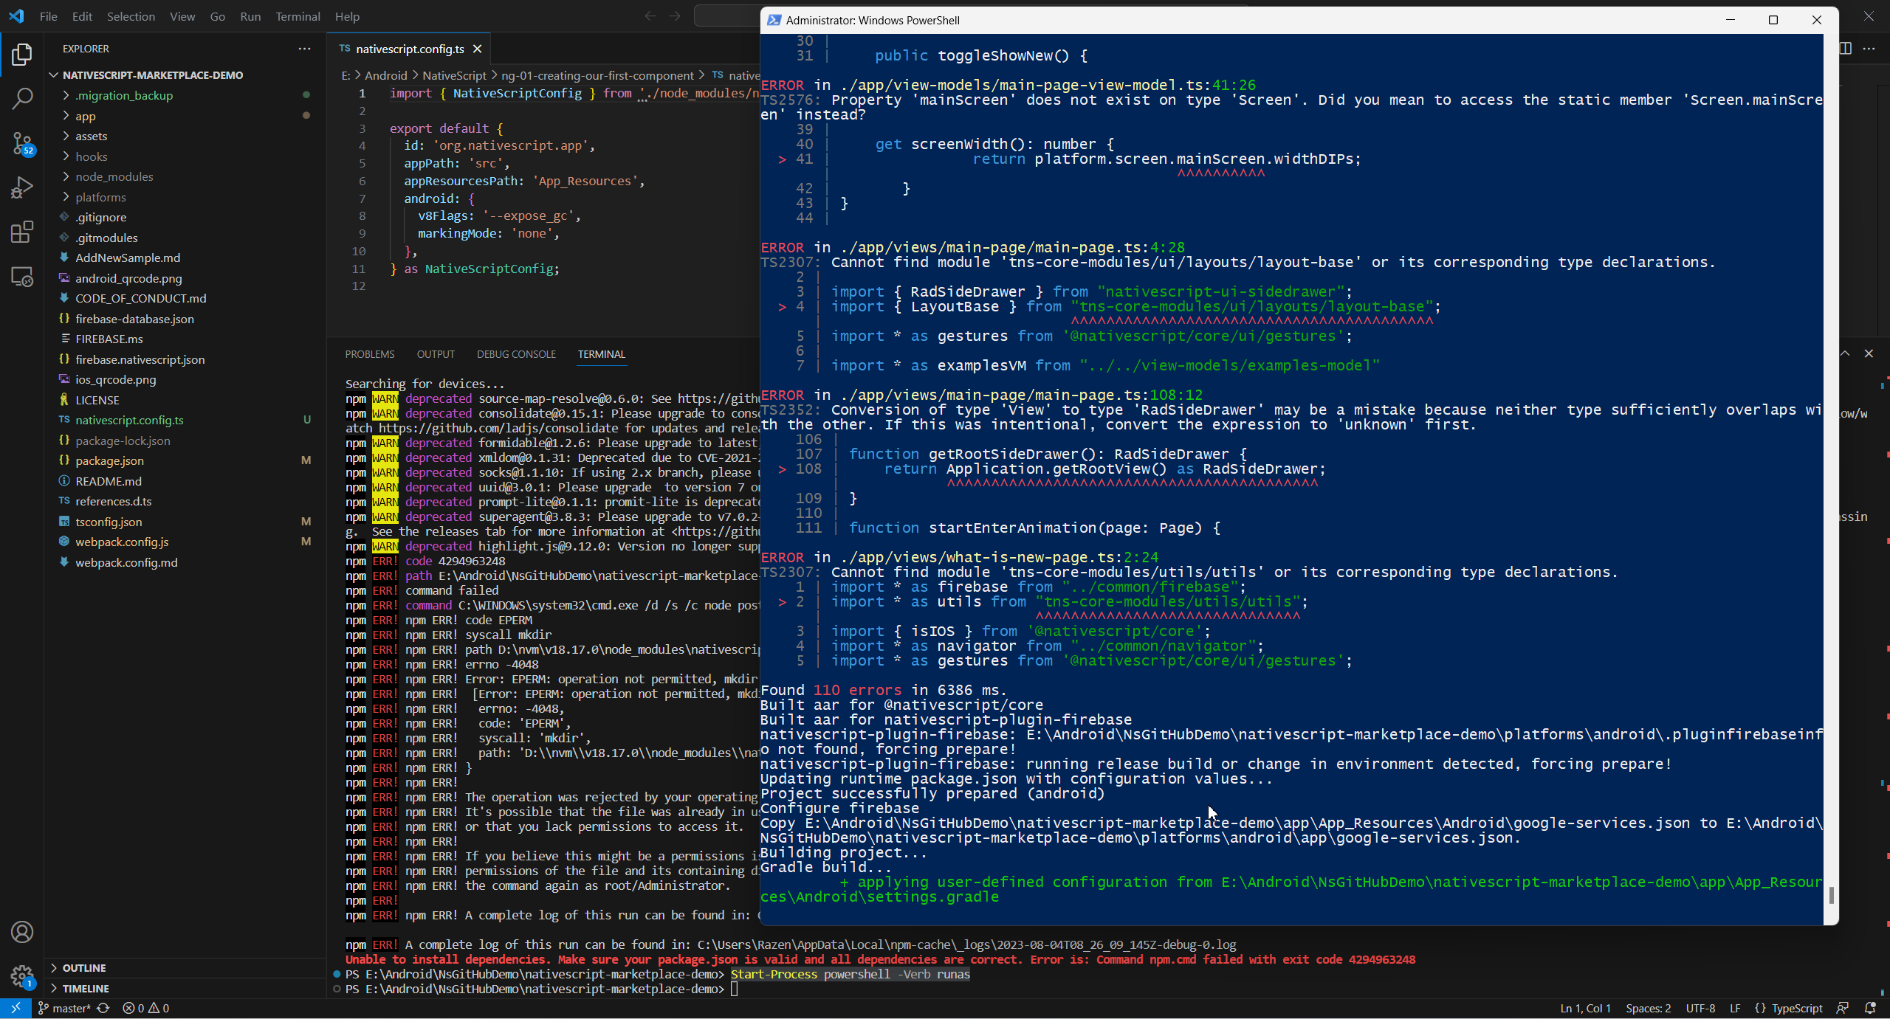
Task: Switch to the PROBLEMS panel tab
Action: pos(370,354)
